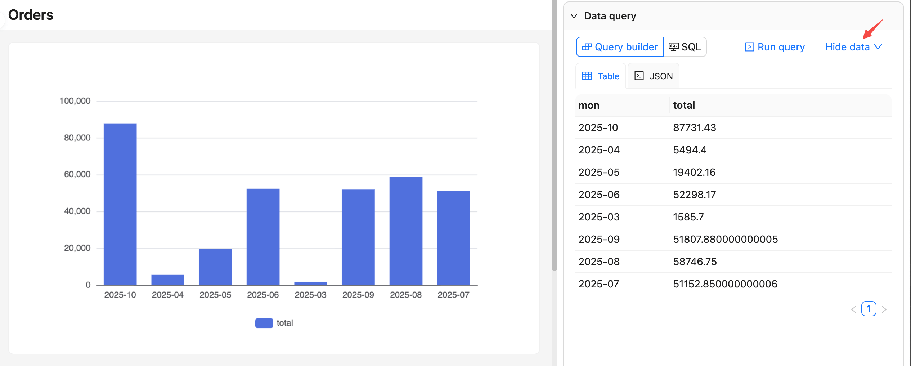
Task: Toggle the total series in chart legend
Action: (274, 323)
